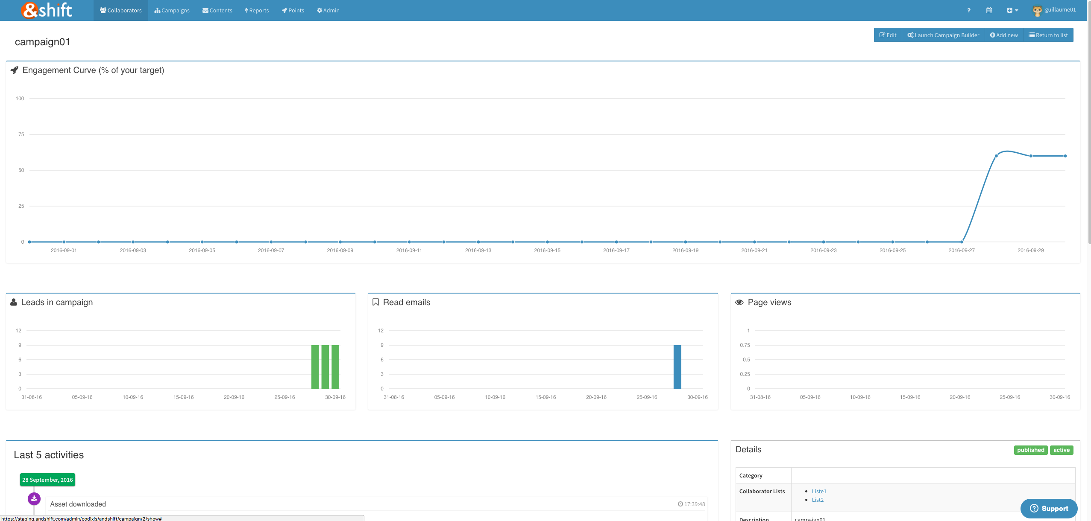Image resolution: width=1091 pixels, height=521 pixels.
Task: Click the Engagement Curve point at 2016-09-29
Action: (x=1031, y=156)
